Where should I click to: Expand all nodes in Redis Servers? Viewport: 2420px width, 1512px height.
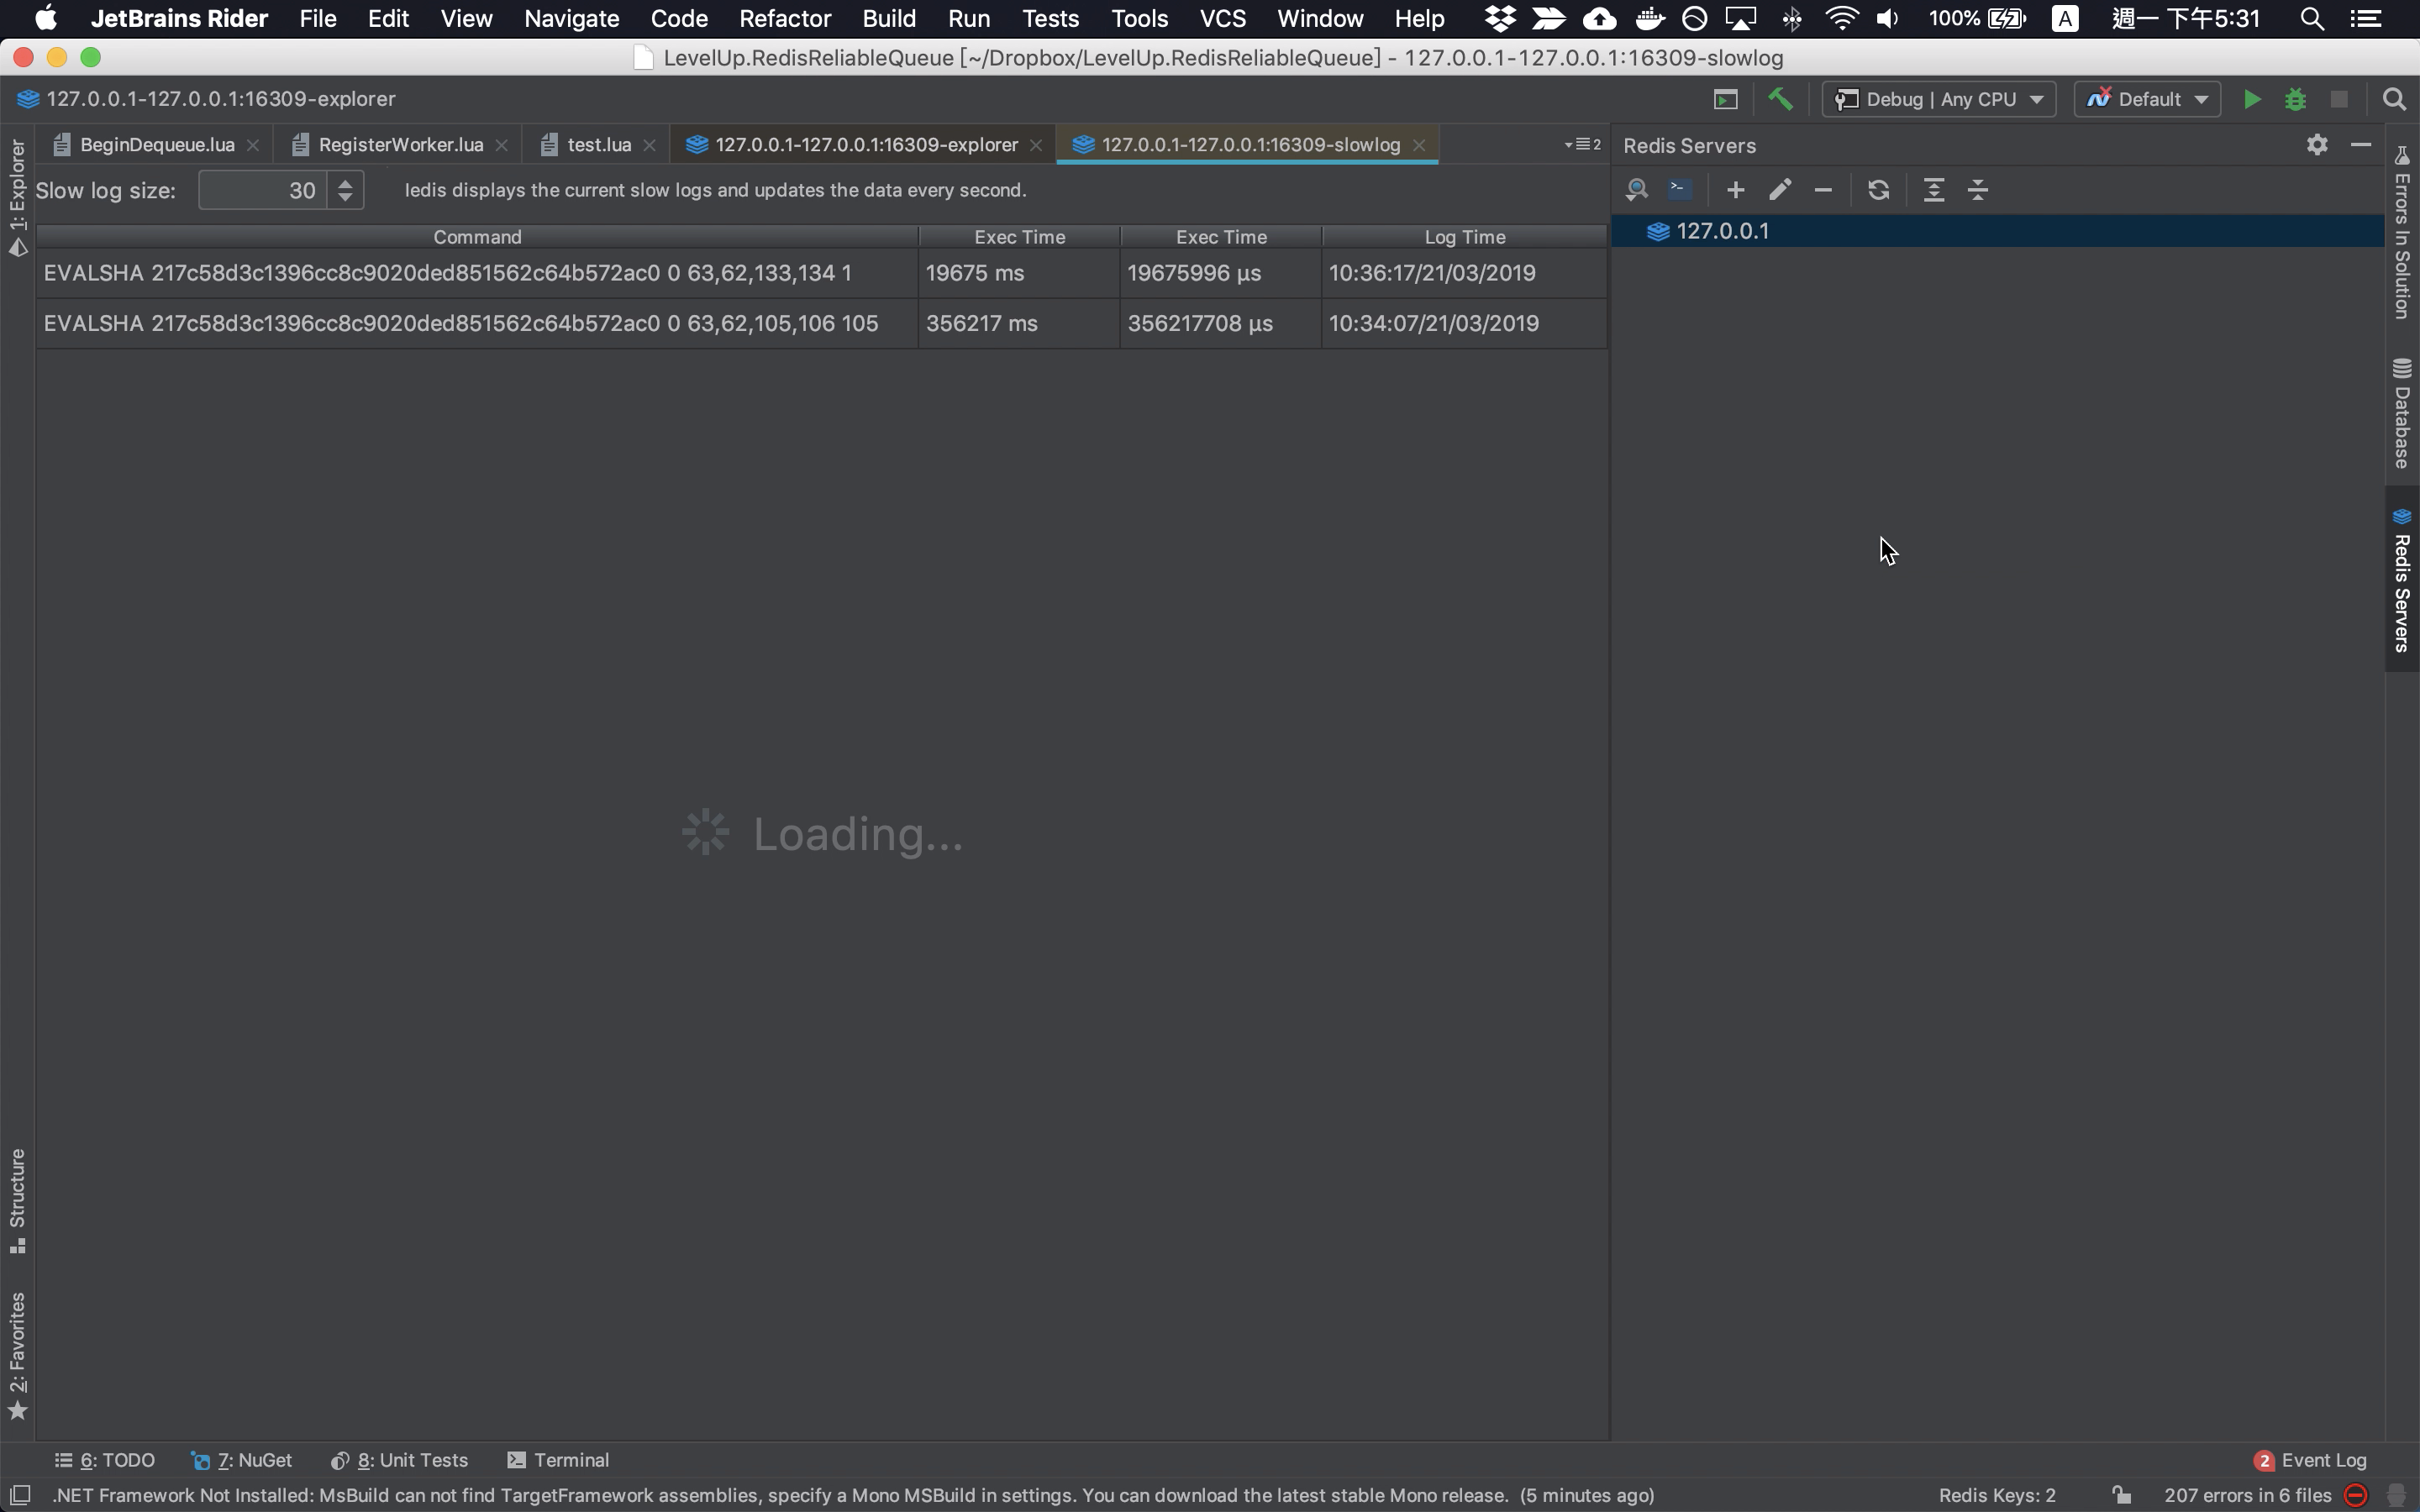(1934, 190)
